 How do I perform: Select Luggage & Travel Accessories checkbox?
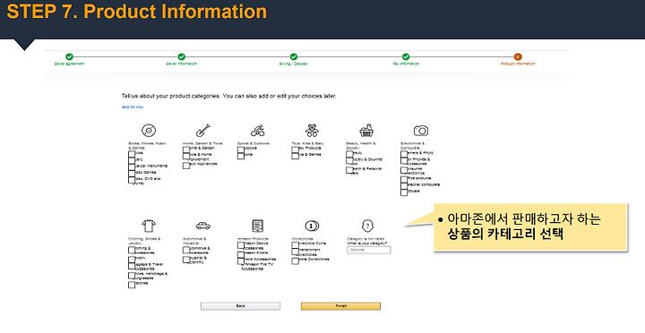coord(132,266)
